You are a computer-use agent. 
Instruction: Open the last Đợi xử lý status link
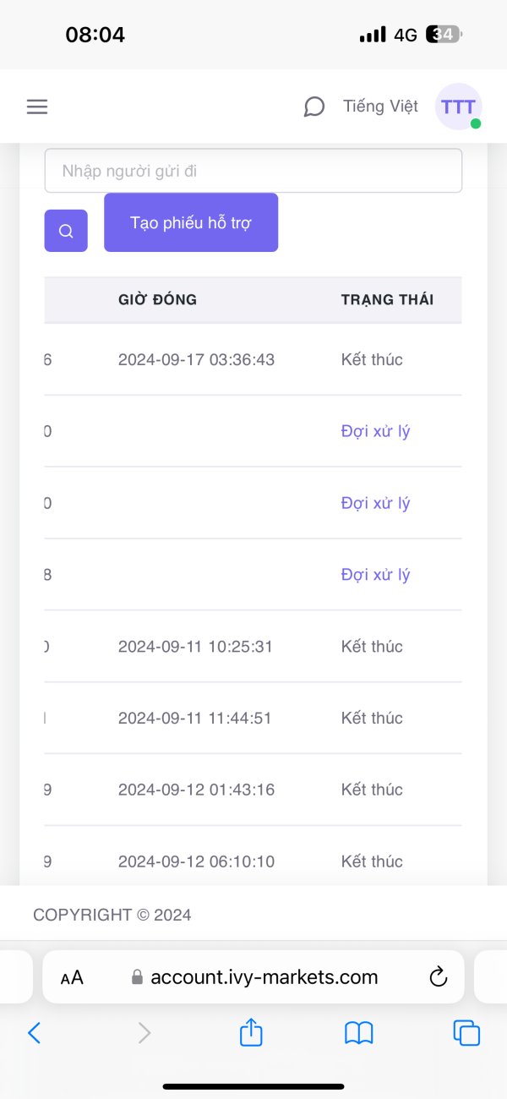point(375,575)
